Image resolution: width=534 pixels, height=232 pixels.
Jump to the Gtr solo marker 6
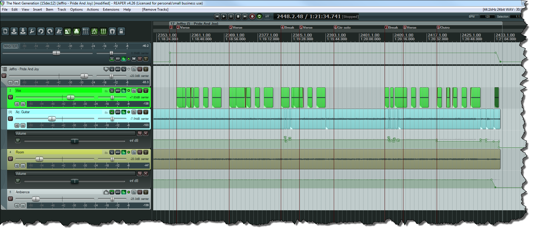coord(342,27)
